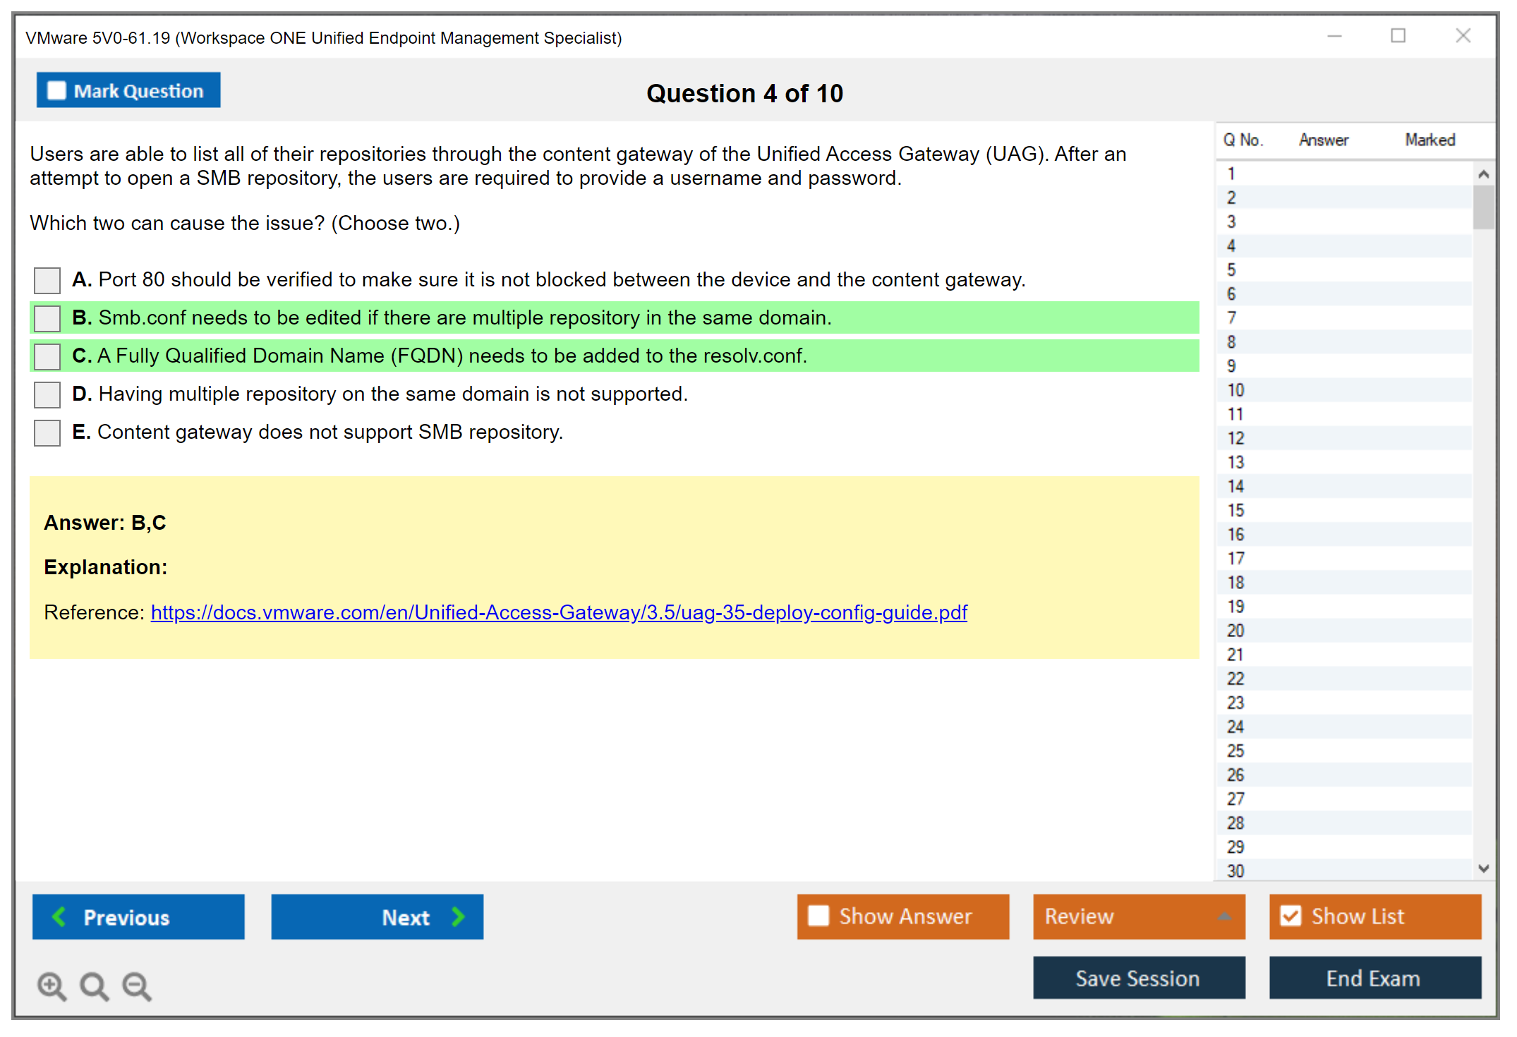1517x1037 pixels.
Task: Jump to question 25 in the list
Action: point(1235,751)
